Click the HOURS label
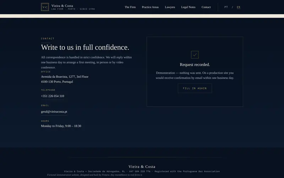The image size is (284, 178). 45,121
